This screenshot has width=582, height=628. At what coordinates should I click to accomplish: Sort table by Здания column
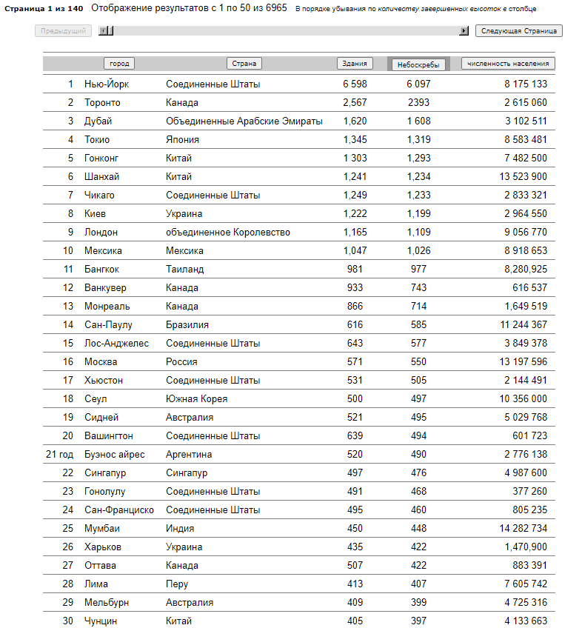tap(355, 63)
